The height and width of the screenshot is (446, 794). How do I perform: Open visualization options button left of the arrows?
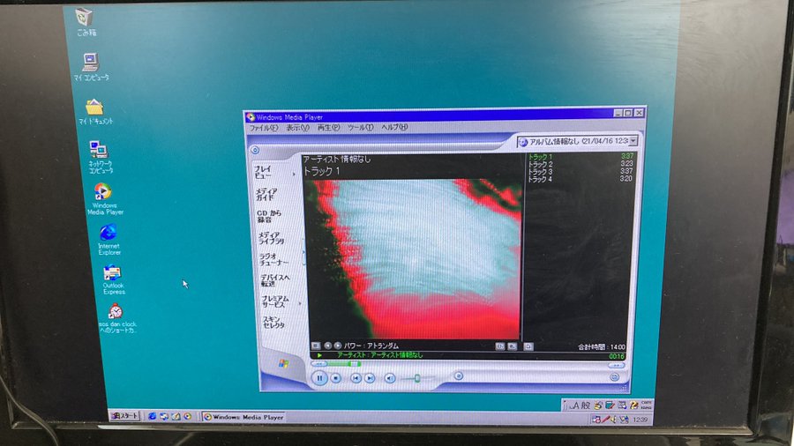(x=316, y=346)
